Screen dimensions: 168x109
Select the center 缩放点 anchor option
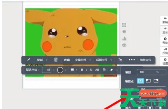pos(140,81)
